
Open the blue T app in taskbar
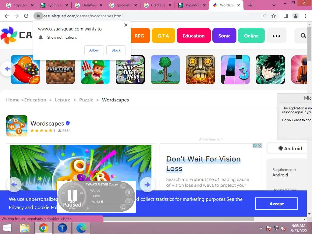[x=62, y=228]
